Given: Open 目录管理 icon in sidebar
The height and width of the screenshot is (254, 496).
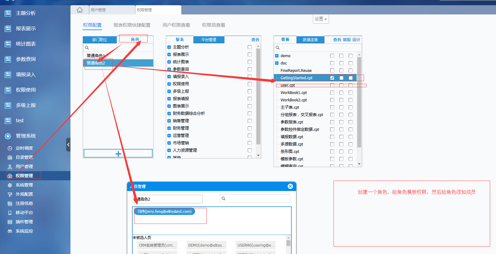Looking at the screenshot, I should click(x=10, y=158).
